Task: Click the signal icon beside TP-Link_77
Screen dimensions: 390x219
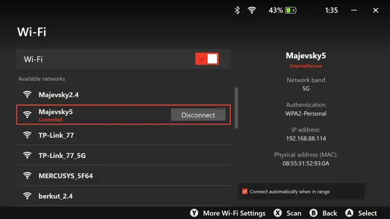Action: pyautogui.click(x=27, y=135)
